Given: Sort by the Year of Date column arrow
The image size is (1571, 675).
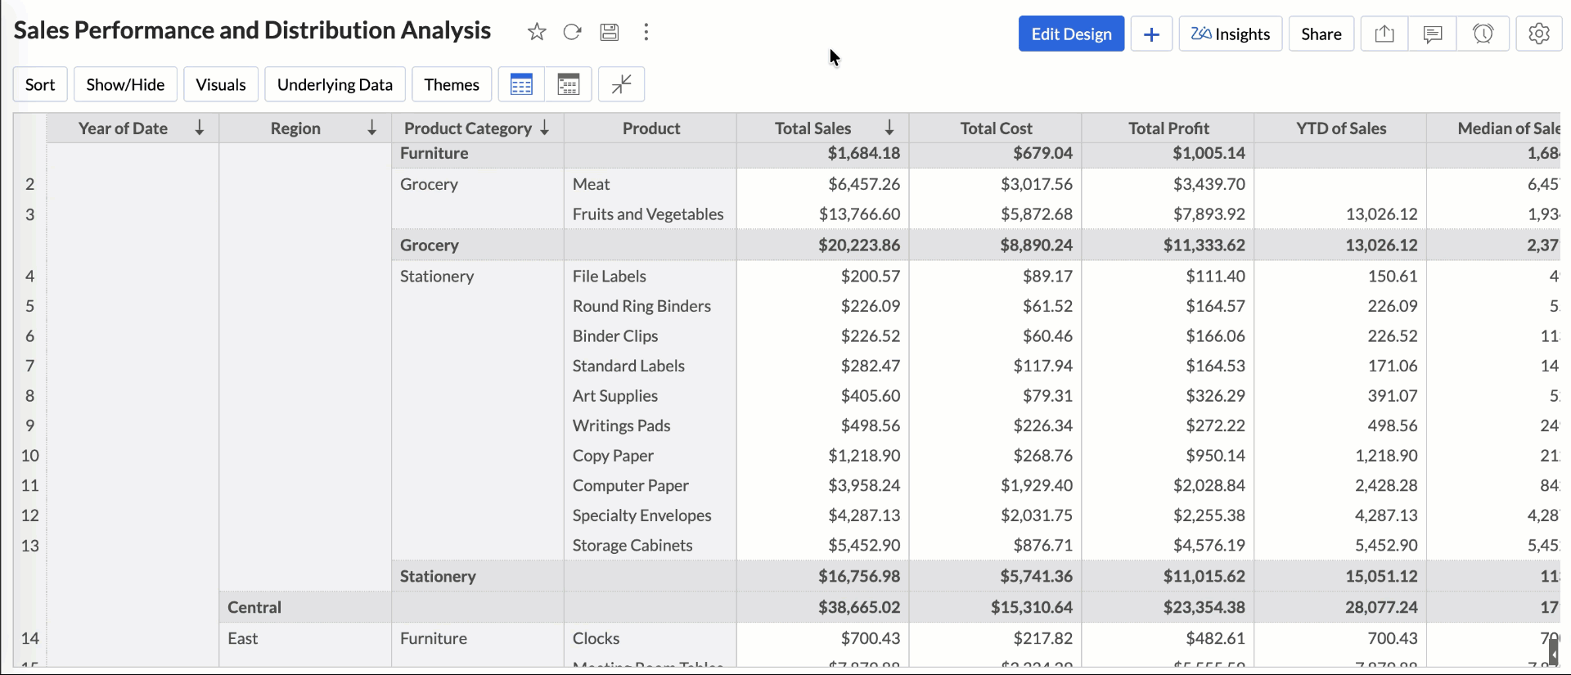Looking at the screenshot, I should click(199, 128).
